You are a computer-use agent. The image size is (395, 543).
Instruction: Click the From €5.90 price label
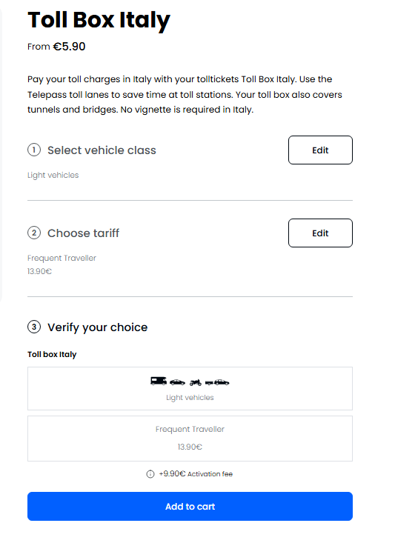click(x=56, y=47)
